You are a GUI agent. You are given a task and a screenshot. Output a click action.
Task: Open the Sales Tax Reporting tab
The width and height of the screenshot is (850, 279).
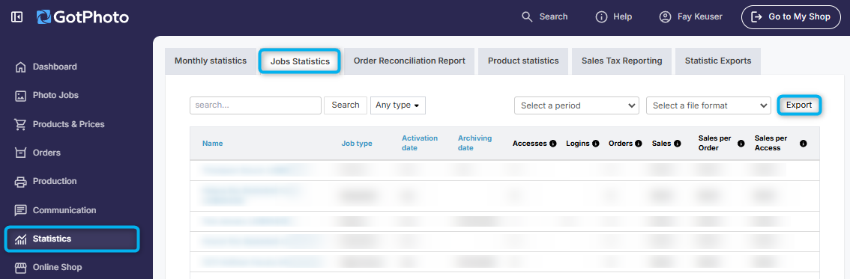tap(622, 61)
